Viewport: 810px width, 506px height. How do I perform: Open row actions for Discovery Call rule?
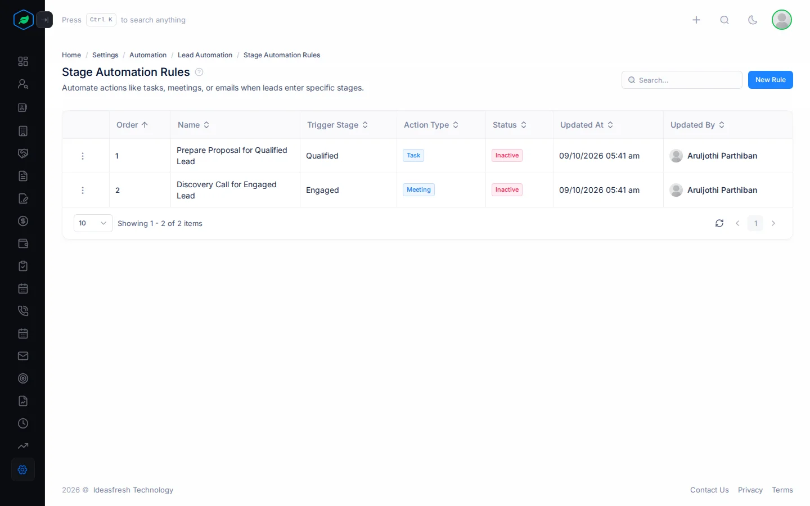click(83, 190)
